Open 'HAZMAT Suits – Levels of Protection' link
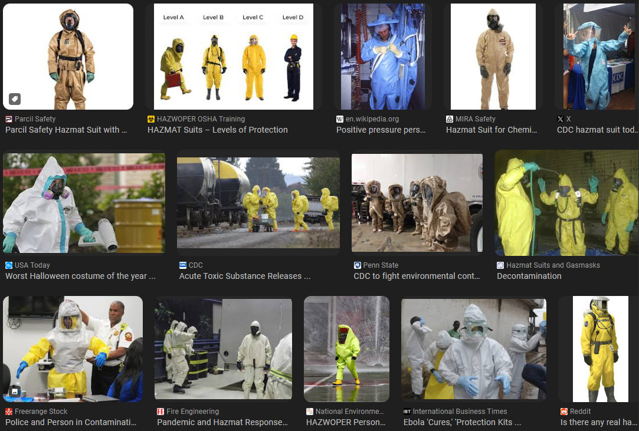This screenshot has height=431, width=639. pos(218,130)
